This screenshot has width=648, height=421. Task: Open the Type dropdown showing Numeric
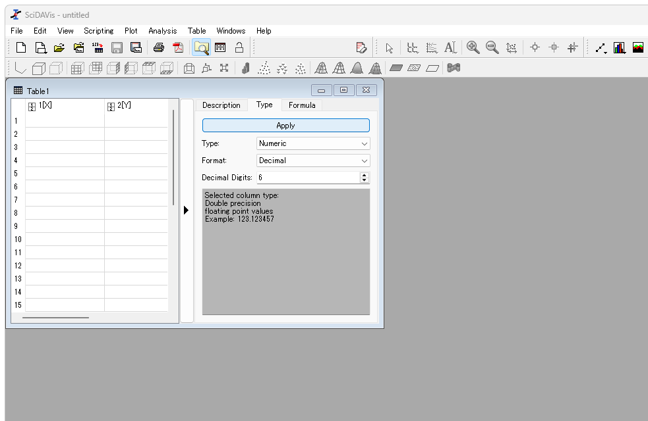[x=313, y=143]
